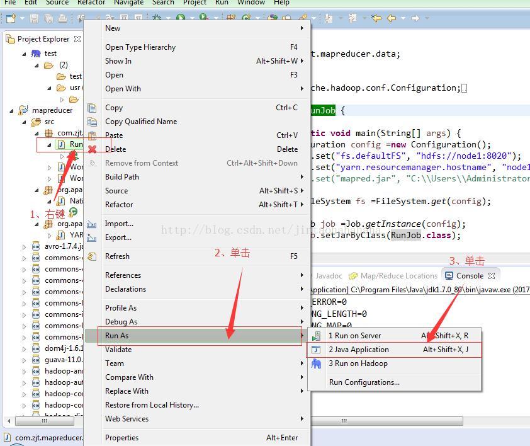This screenshot has width=530, height=446.
Task: Click the Back navigation arrow icon
Action: pyautogui.click(x=392, y=18)
